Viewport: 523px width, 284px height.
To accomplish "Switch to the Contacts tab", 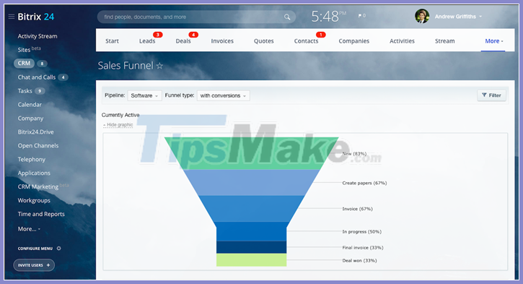I will tap(306, 41).
